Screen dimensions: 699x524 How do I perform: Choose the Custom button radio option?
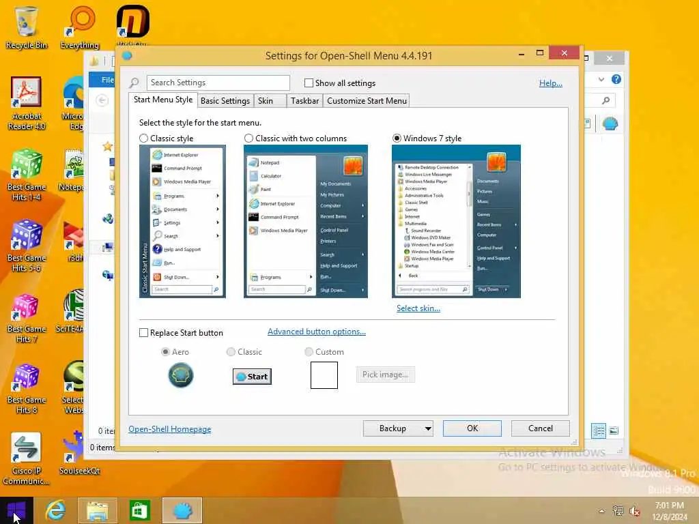point(309,352)
